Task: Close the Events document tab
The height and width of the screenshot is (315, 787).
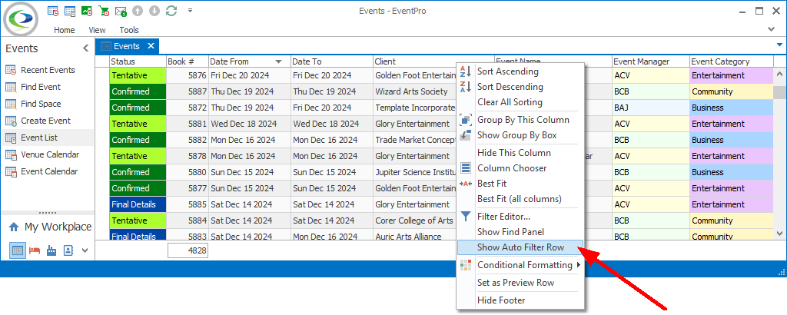Action: coord(151,46)
